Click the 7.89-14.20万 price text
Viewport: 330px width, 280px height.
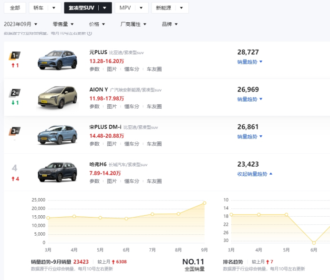[x=105, y=173]
